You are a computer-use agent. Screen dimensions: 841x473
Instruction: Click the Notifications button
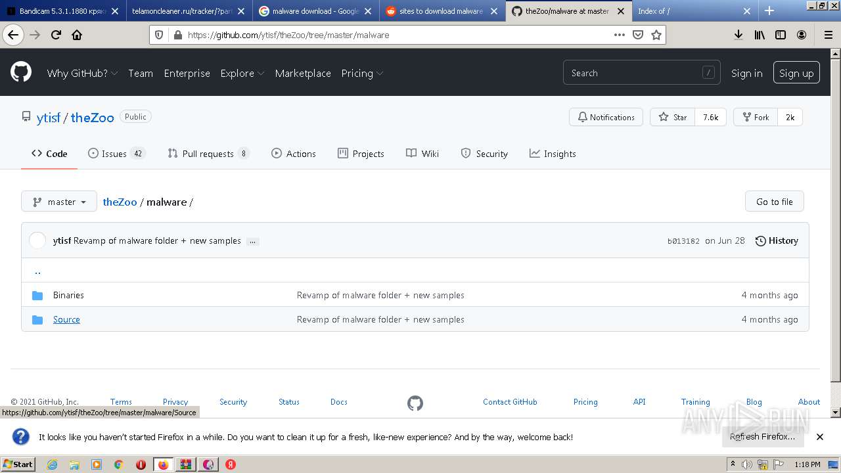pos(606,117)
